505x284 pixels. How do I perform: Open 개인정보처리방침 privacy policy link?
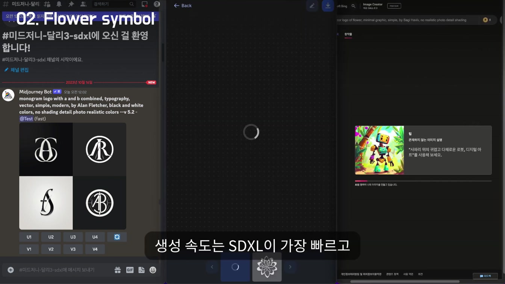[361, 274]
